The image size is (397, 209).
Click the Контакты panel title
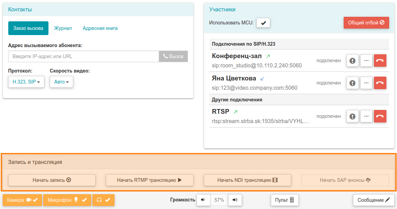20,9
